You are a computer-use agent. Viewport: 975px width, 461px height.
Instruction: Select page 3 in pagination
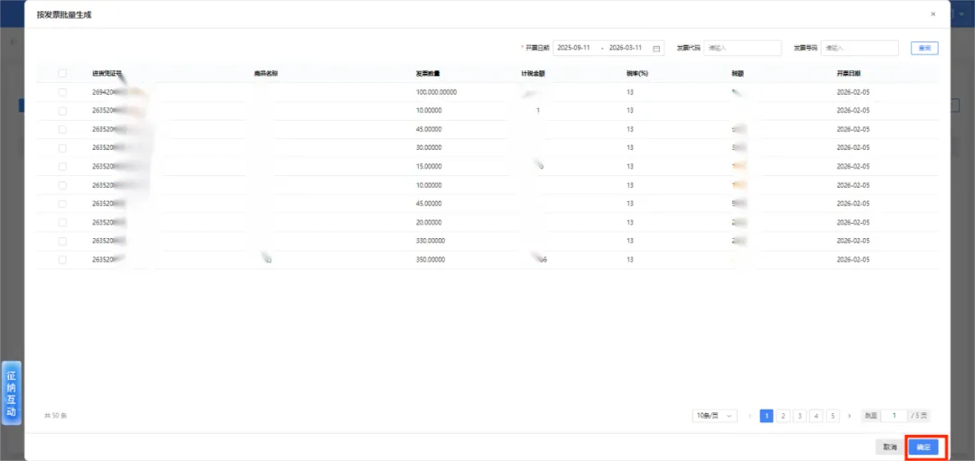[800, 416]
